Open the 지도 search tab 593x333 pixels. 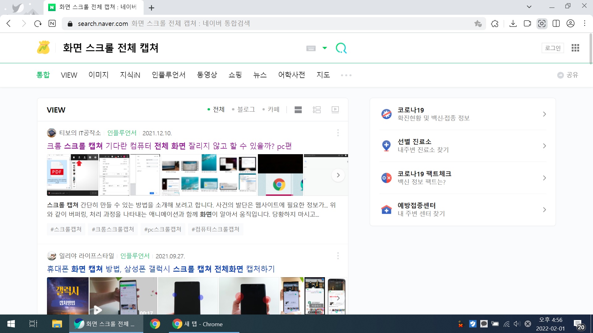click(323, 75)
